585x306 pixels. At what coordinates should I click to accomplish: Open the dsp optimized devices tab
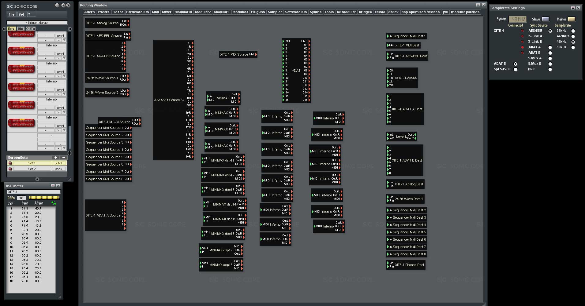pos(420,12)
